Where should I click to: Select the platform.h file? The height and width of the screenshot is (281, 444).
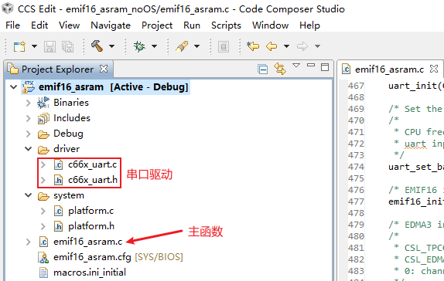click(x=91, y=226)
